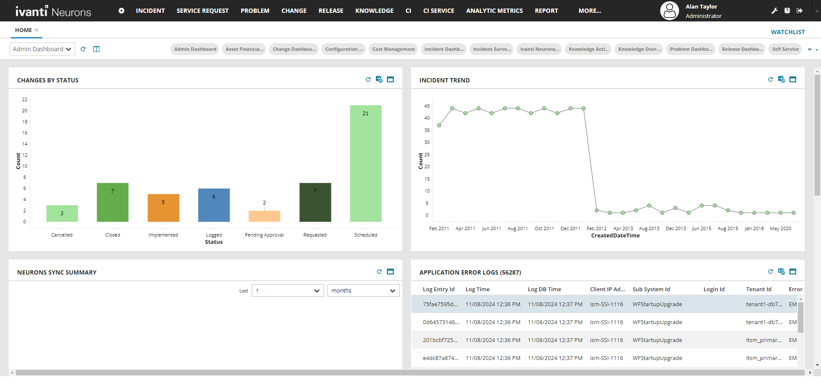The image size is (821, 389).
Task: Click the Scheduled bar in the chart
Action: (366, 164)
